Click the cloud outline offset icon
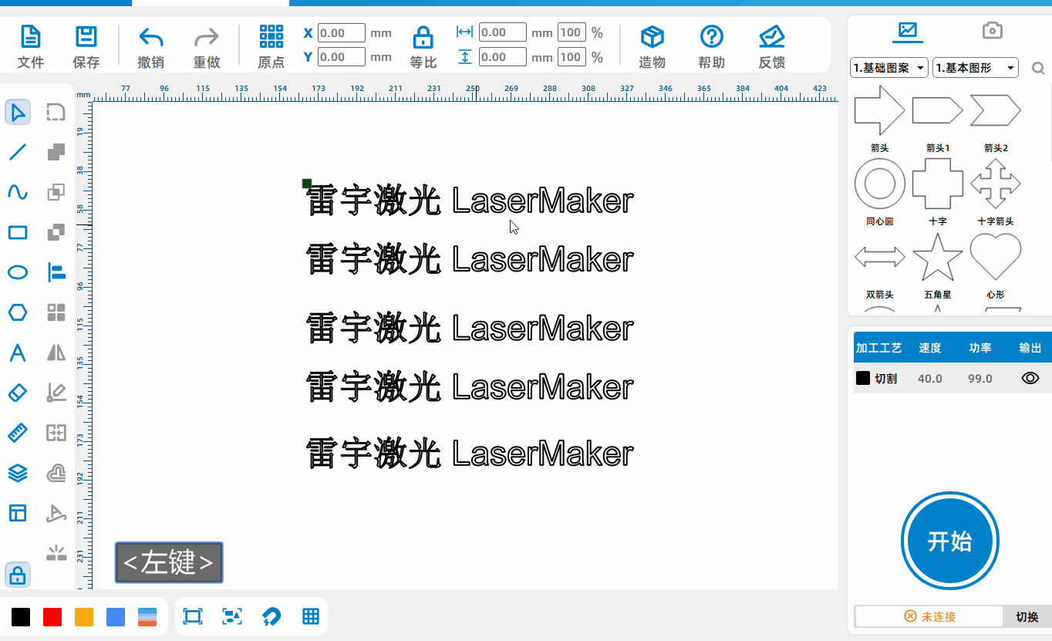This screenshot has width=1052, height=641. click(x=56, y=473)
